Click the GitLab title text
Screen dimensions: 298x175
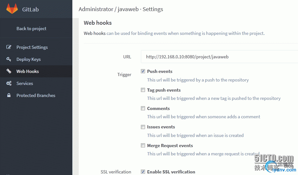[30, 9]
